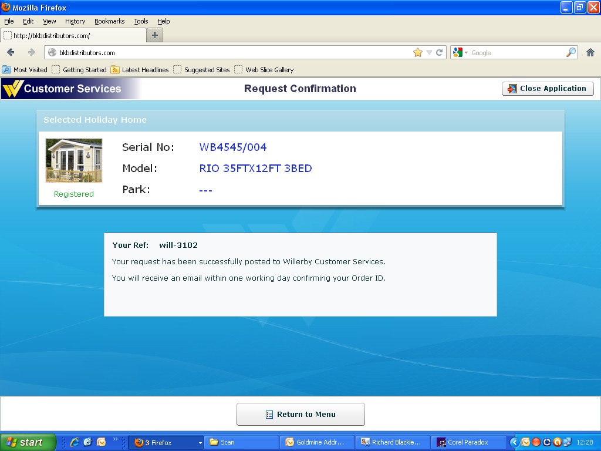
Task: Click the search magnifier icon
Action: point(571,52)
